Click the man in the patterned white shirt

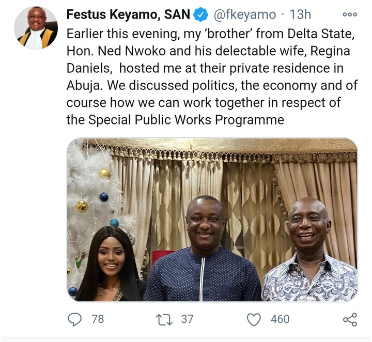tap(311, 253)
